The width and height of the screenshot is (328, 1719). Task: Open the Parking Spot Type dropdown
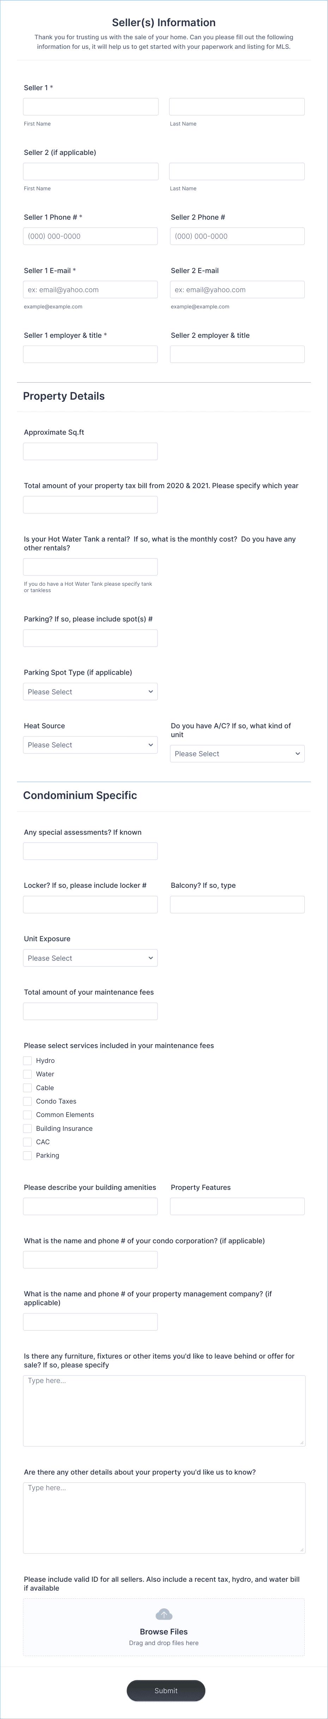(91, 691)
